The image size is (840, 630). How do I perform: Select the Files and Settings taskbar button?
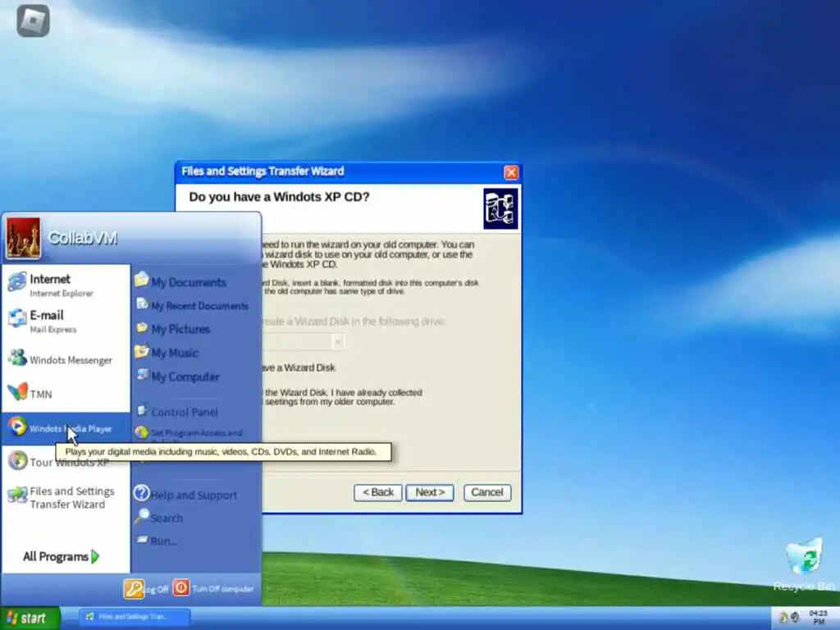(x=135, y=617)
